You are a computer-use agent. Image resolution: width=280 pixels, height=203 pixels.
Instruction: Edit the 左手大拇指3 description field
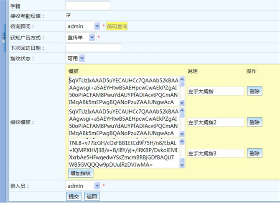(215, 153)
